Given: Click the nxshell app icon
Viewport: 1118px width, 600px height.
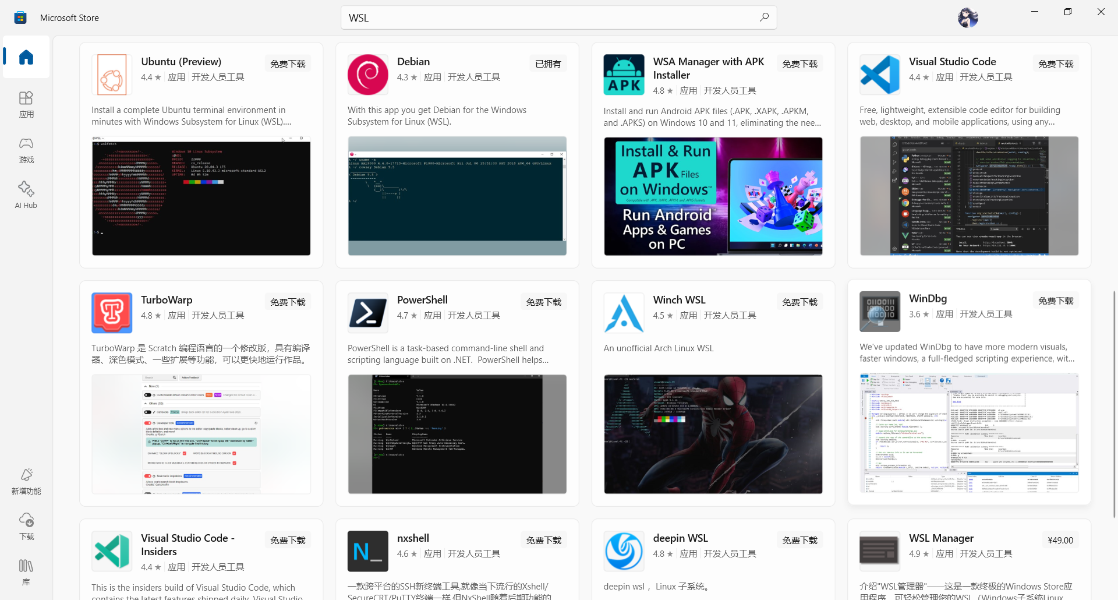Looking at the screenshot, I should pyautogui.click(x=368, y=551).
